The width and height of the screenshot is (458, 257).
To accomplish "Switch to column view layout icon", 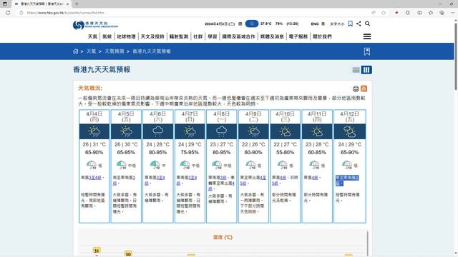I will (x=366, y=70).
